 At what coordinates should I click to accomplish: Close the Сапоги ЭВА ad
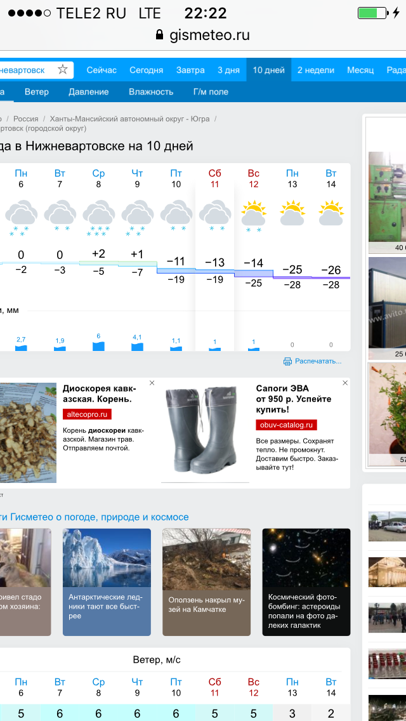tap(345, 383)
